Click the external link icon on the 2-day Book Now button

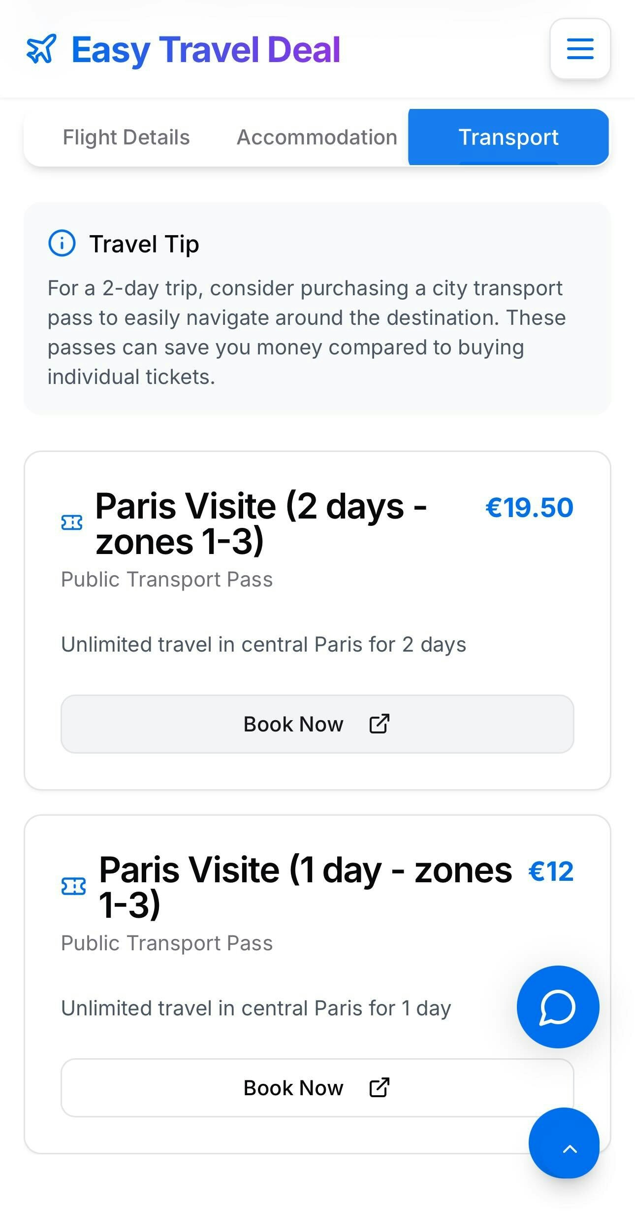(x=379, y=724)
